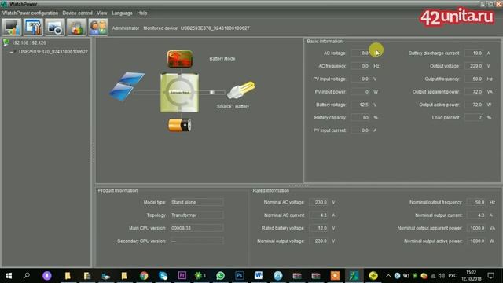Click the Nominal output frequency 50.0 field
This screenshot has height=283, width=503.
pyautogui.click(x=476, y=203)
